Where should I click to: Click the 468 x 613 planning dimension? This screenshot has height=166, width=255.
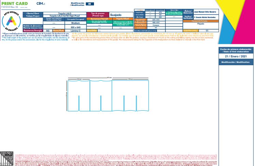coord(156,22)
